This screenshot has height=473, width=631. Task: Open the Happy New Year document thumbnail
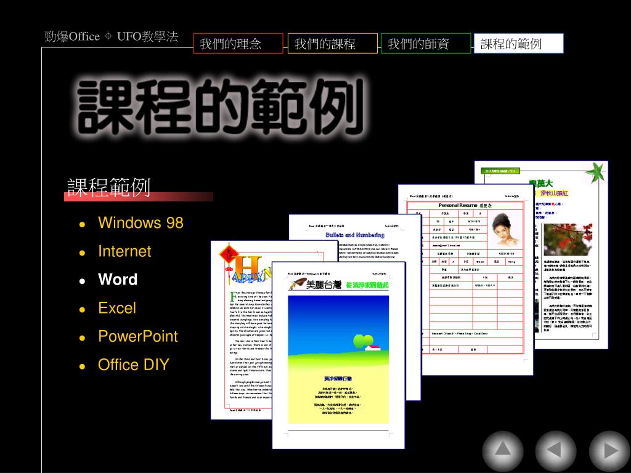click(242, 330)
